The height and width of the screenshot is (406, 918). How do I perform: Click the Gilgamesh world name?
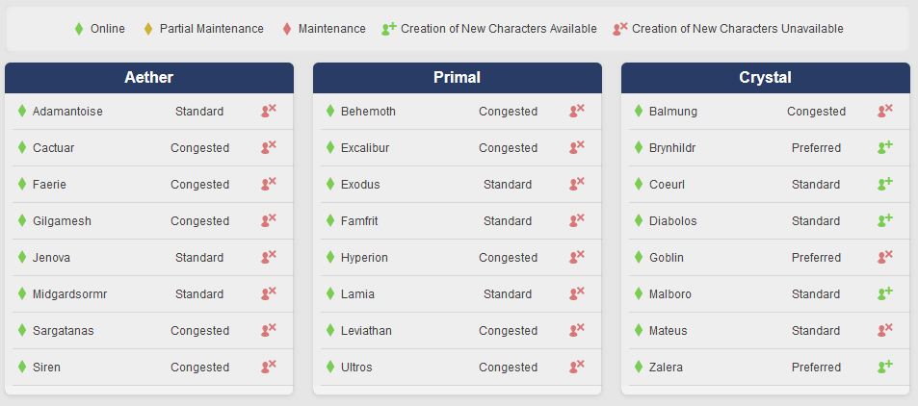click(x=62, y=221)
